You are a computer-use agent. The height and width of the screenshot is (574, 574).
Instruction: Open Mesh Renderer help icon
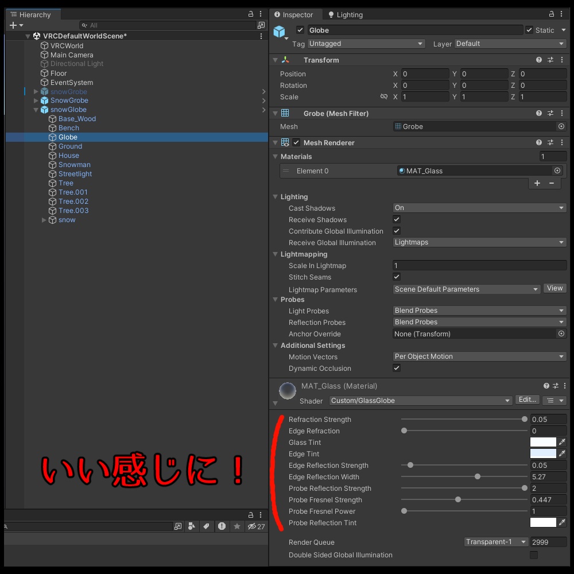click(539, 142)
